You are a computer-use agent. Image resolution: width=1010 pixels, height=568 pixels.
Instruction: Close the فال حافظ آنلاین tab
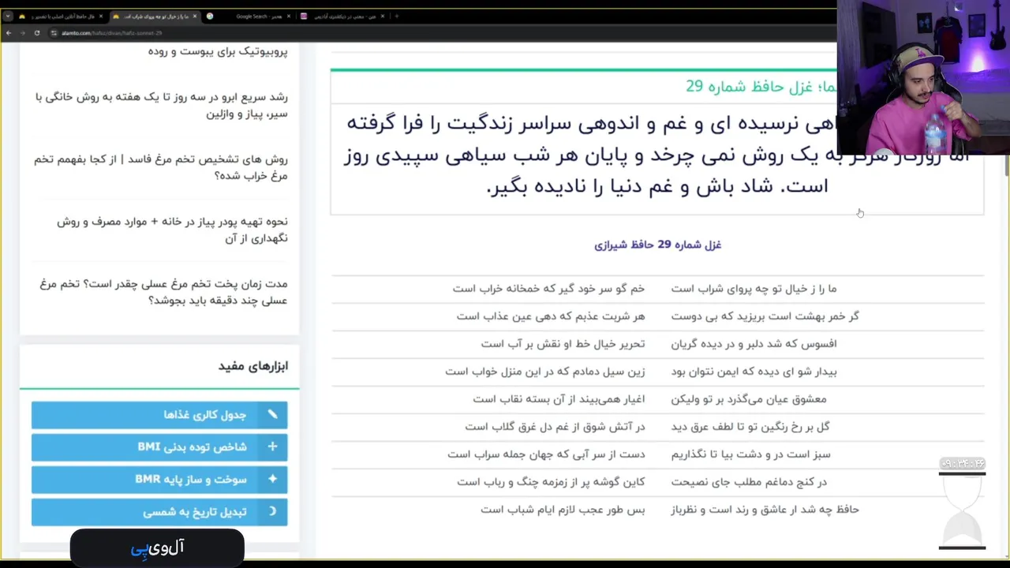(x=101, y=17)
